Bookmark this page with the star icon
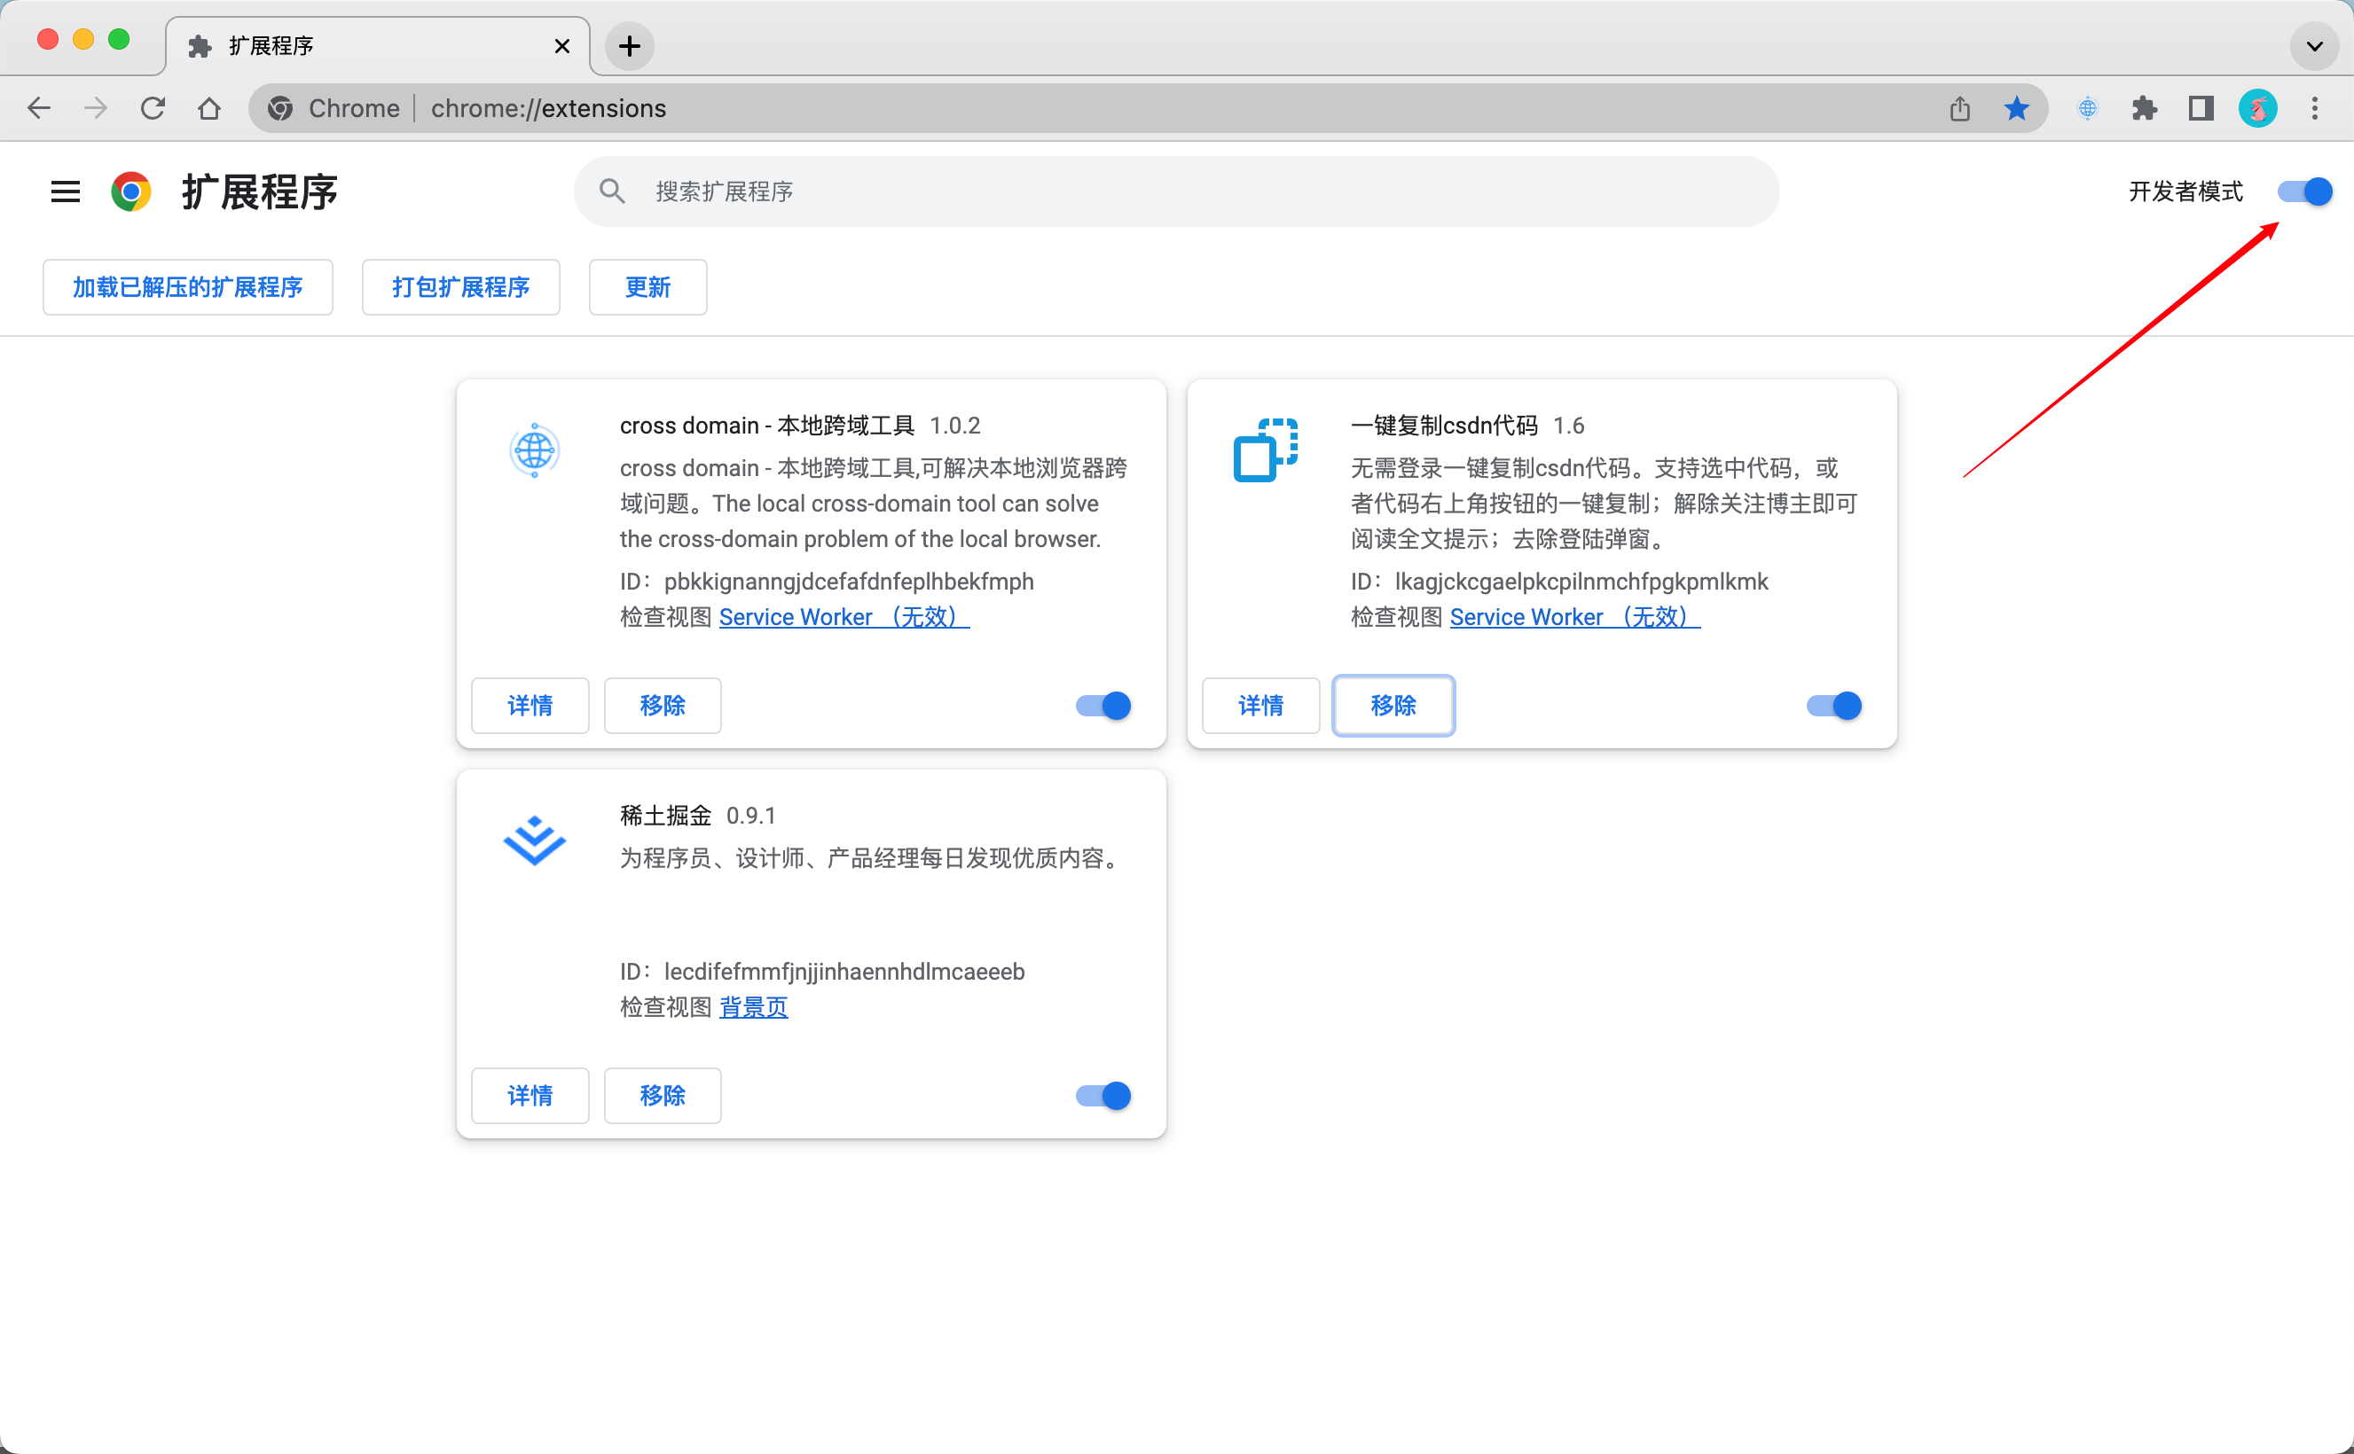This screenshot has width=2354, height=1454. click(2015, 107)
